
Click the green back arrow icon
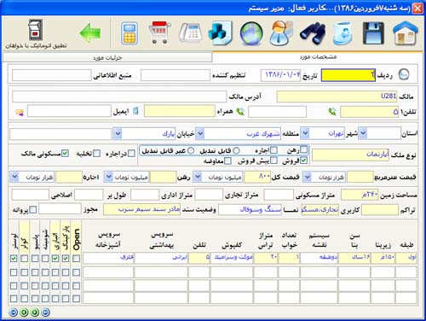click(x=90, y=33)
